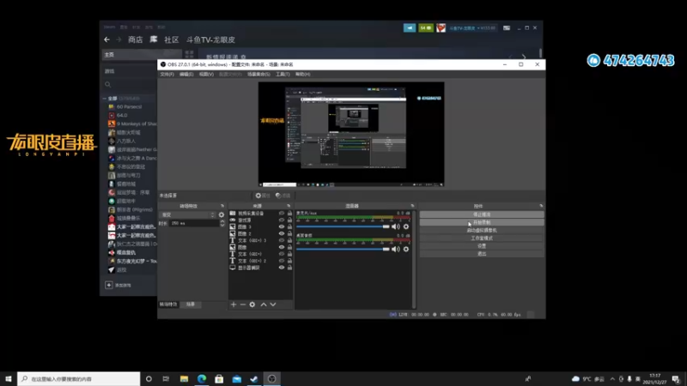Open the 帮助(H) menu in OBS
This screenshot has height=386, width=687.
[x=303, y=75]
